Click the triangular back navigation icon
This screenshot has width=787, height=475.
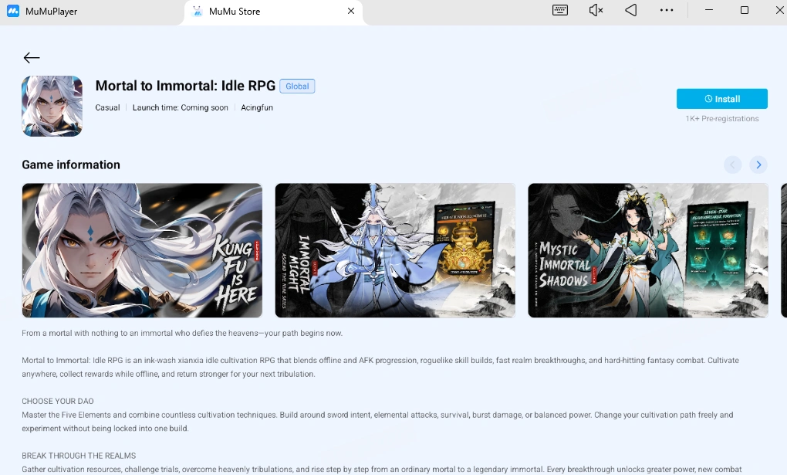click(x=631, y=10)
